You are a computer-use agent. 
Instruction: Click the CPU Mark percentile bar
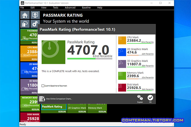(x=140, y=43)
